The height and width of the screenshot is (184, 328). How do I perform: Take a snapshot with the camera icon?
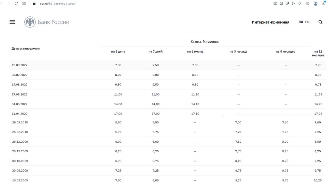[281, 4]
